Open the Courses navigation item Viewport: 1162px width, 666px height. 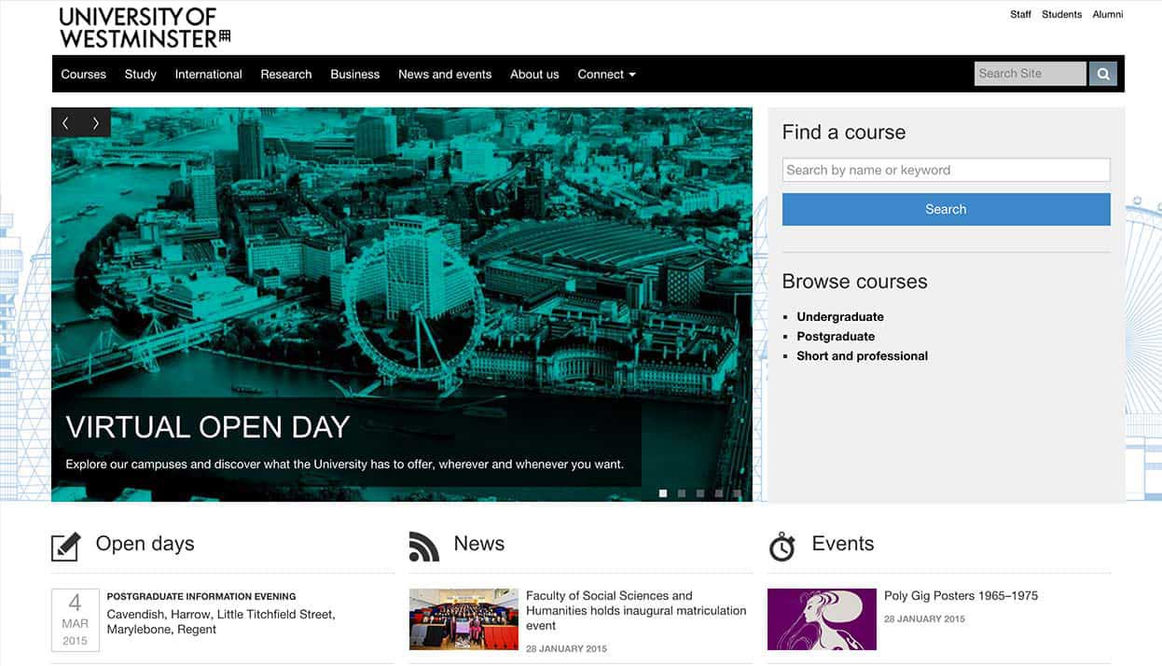84,75
